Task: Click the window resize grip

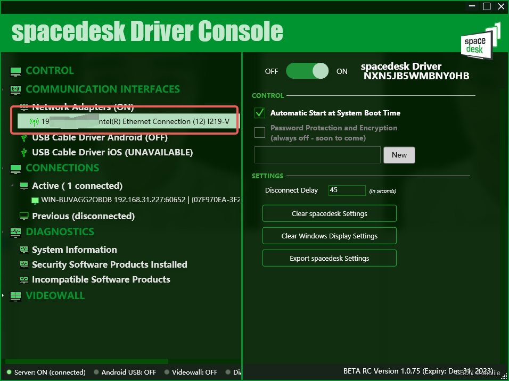Action: (505, 377)
